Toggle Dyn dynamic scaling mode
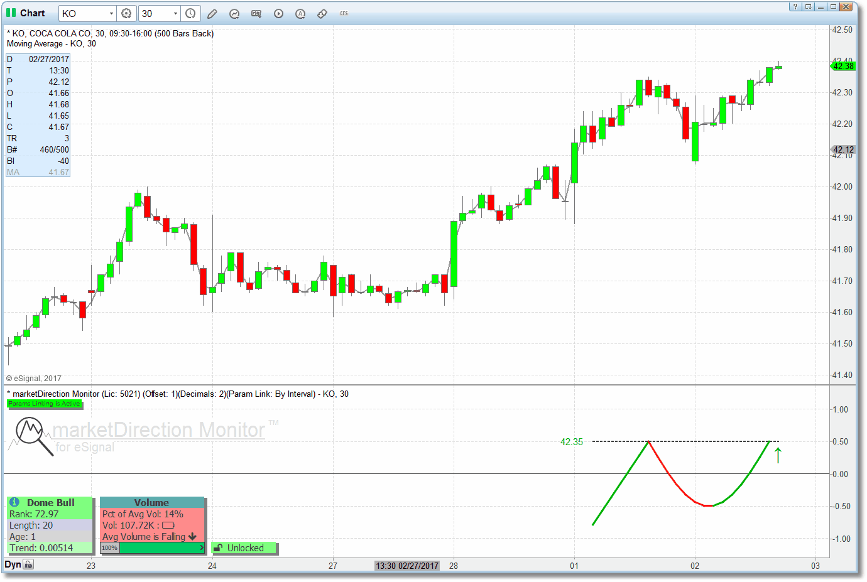This screenshot has height=582, width=867. (x=13, y=564)
